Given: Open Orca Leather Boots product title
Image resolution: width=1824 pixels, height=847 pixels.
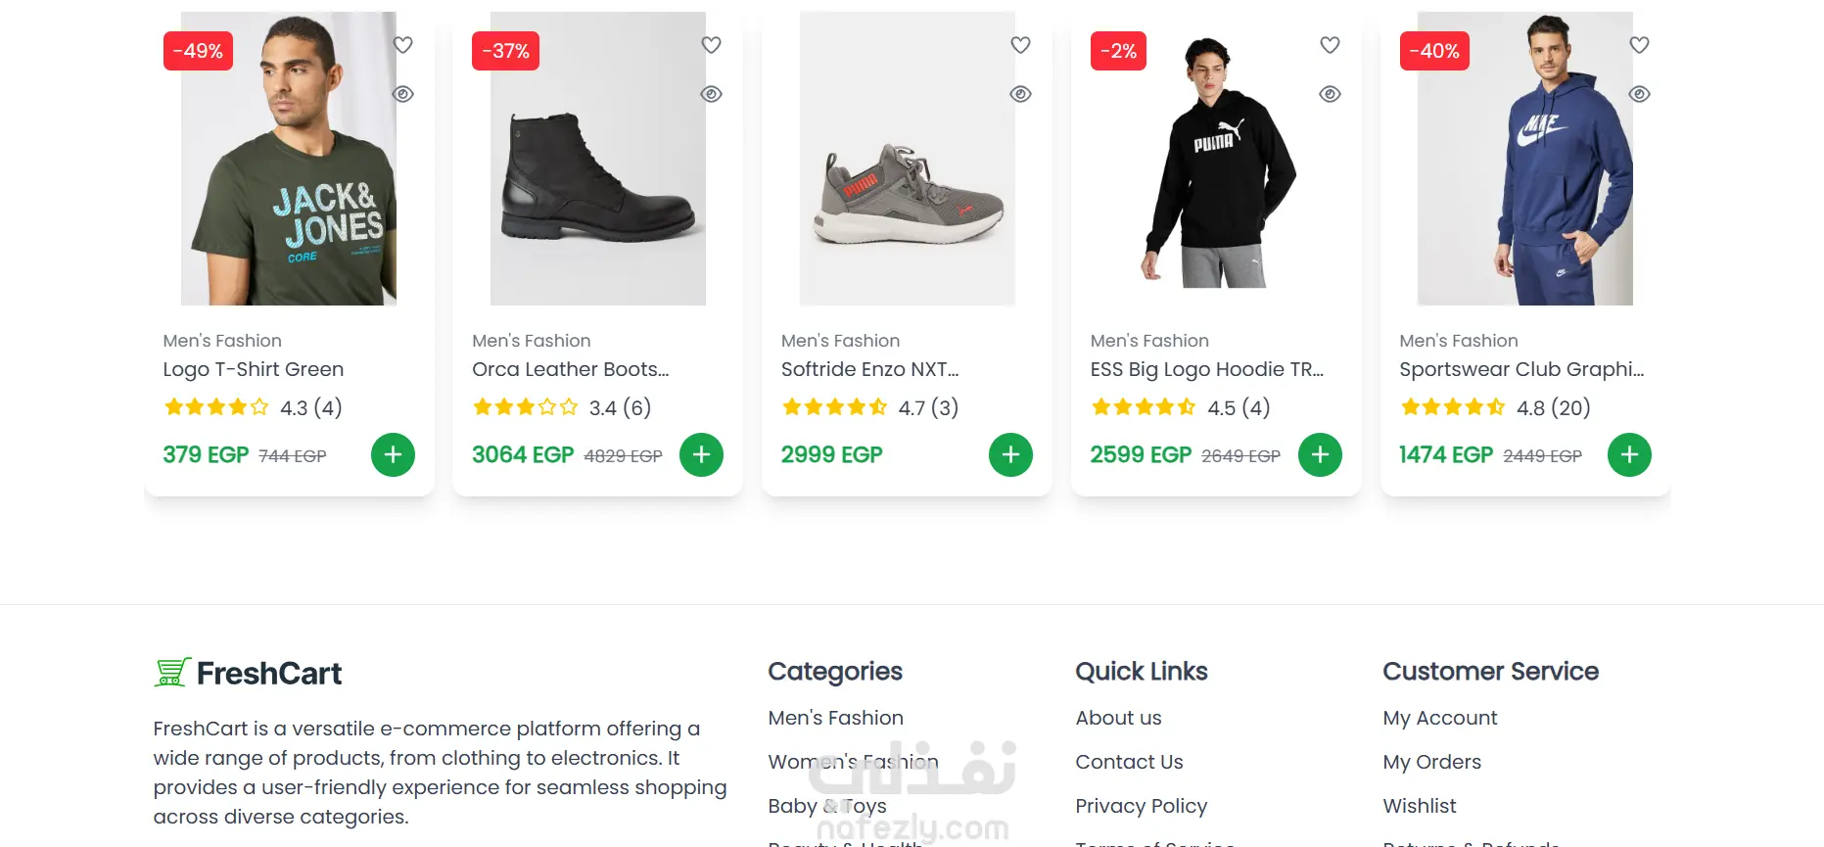Looking at the screenshot, I should click(570, 369).
